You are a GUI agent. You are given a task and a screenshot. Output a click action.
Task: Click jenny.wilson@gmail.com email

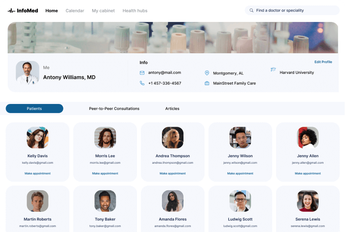pos(240,163)
